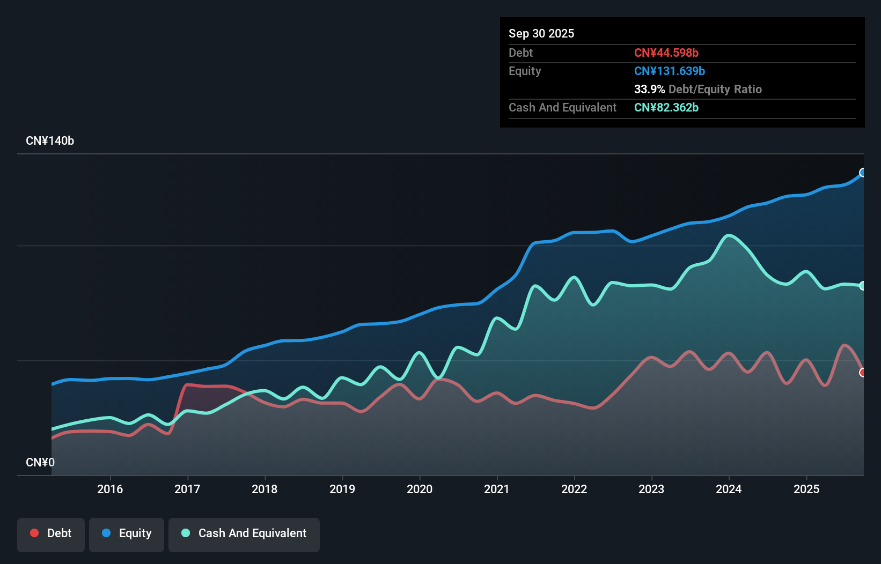Click the 2021 x-axis label
This screenshot has height=564, width=881.
(497, 489)
